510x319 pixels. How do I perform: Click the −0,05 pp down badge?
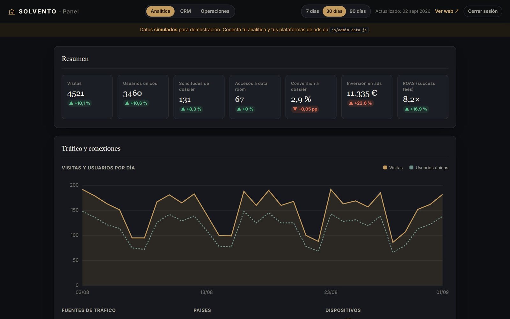(x=305, y=109)
